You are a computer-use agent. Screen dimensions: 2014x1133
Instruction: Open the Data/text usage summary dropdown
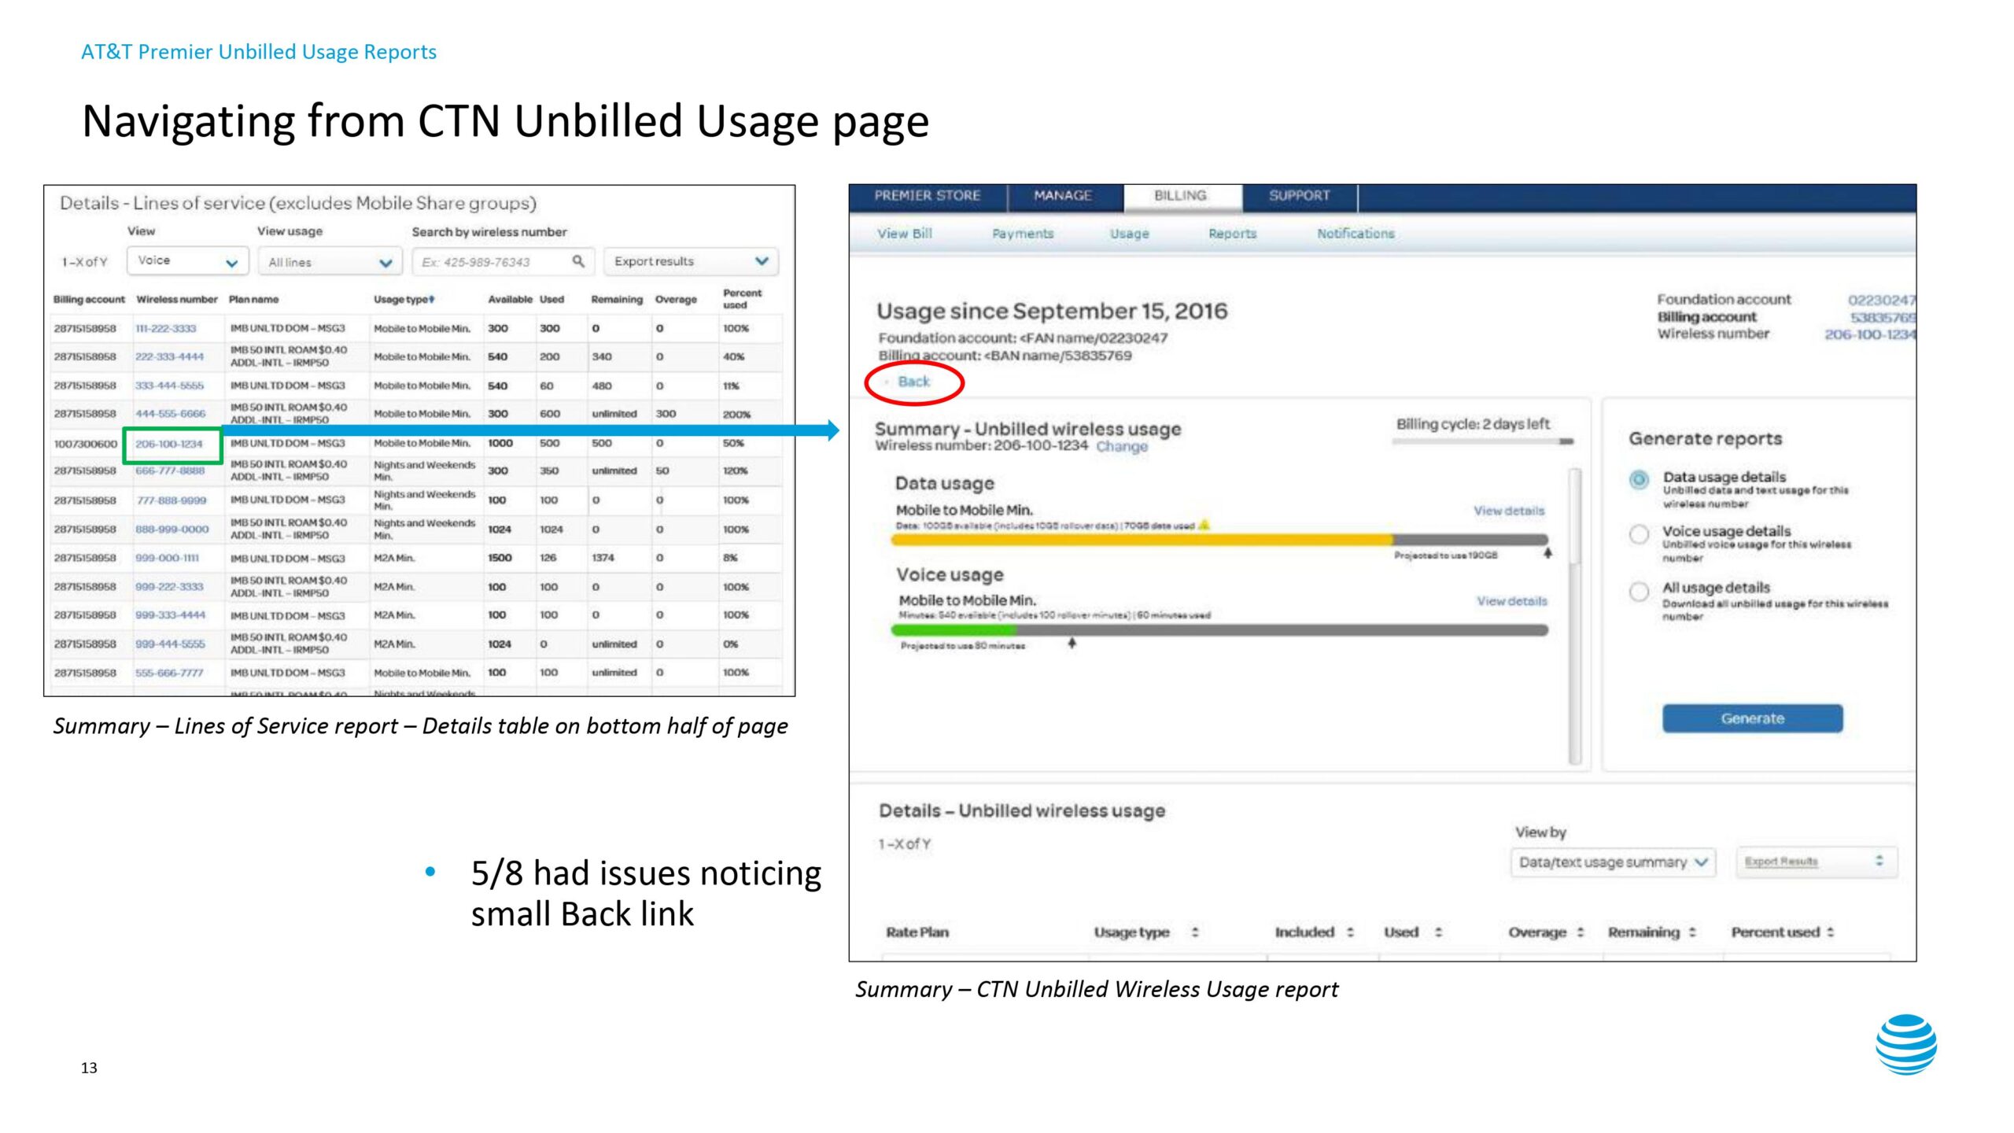pyautogui.click(x=1612, y=862)
